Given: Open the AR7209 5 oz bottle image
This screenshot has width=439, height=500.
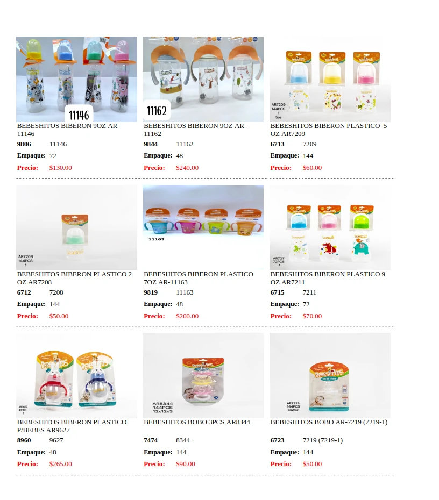Looking at the screenshot, I should coord(330,79).
